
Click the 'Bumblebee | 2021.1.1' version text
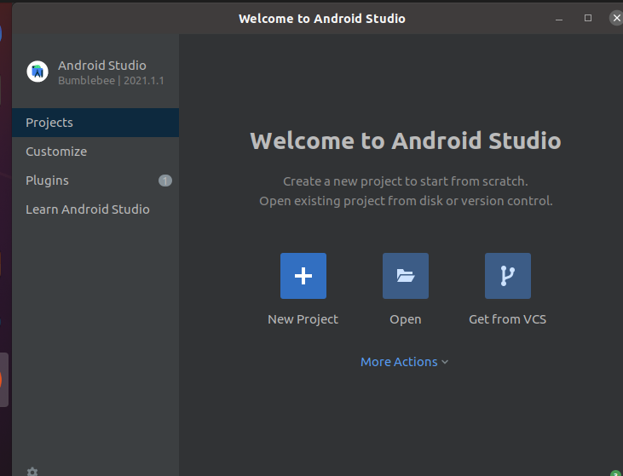click(x=111, y=81)
